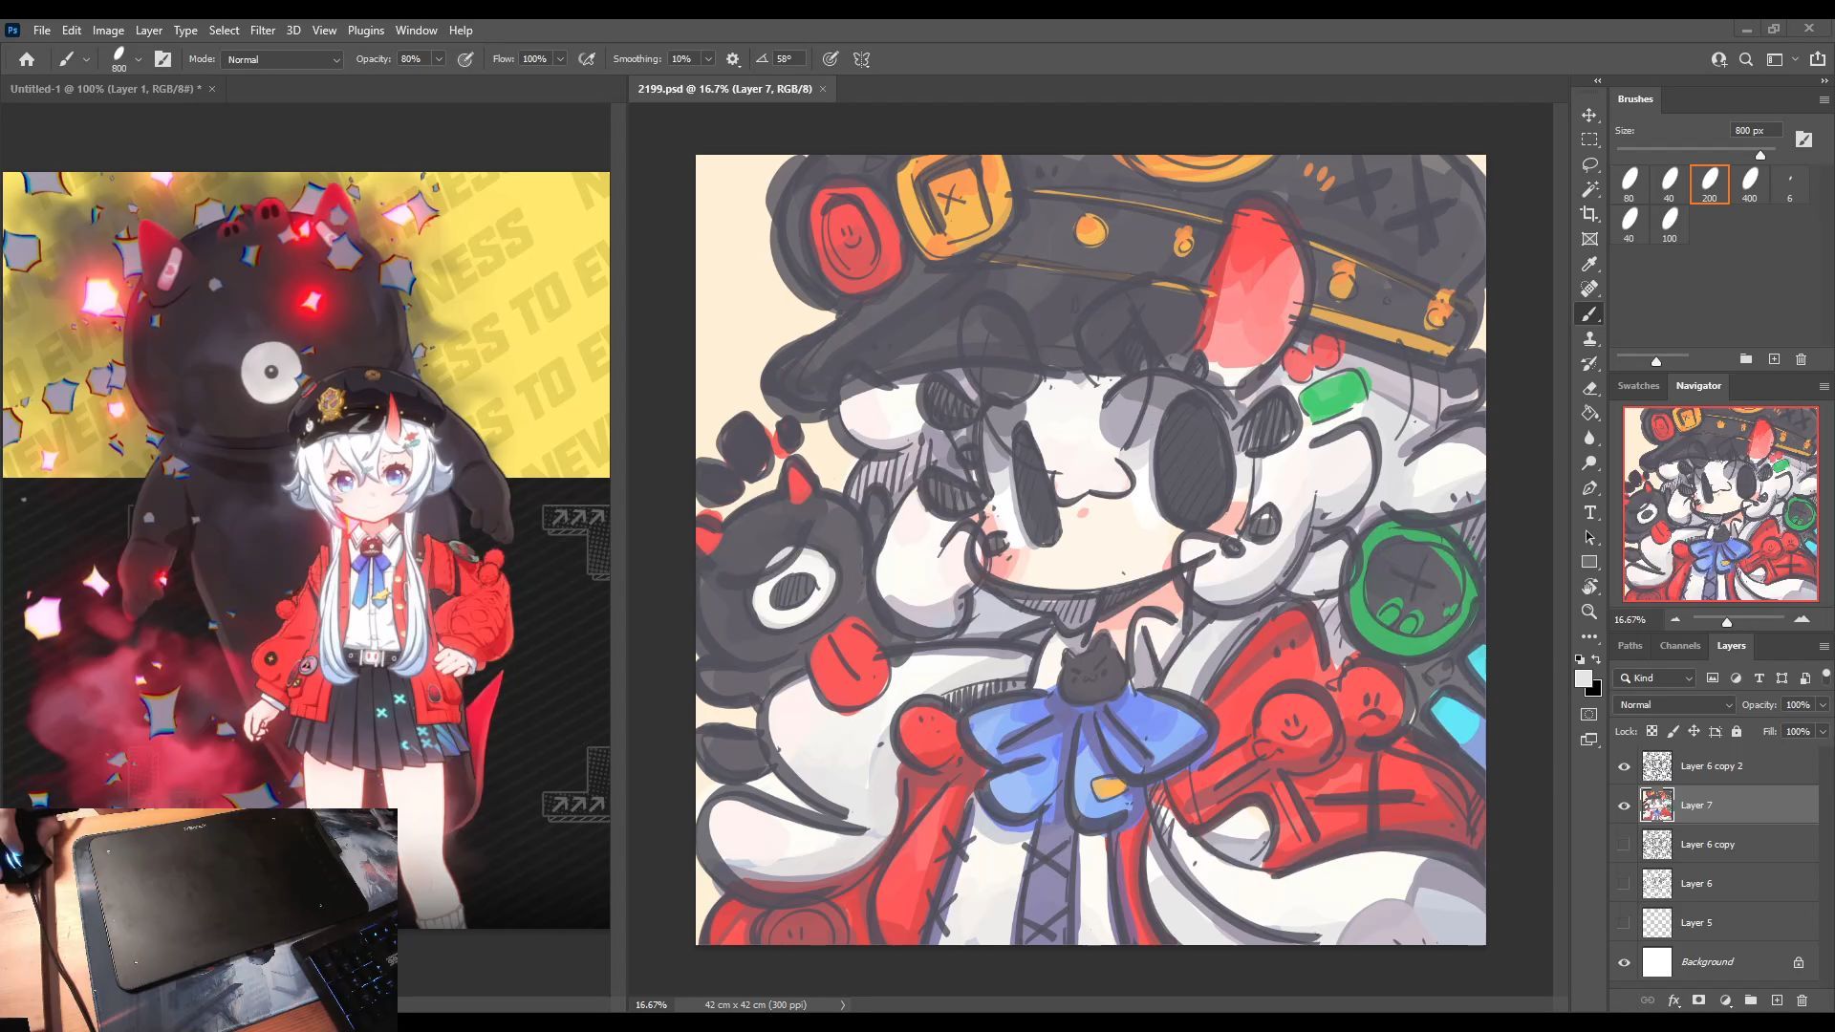Click the Navigator zoom slider handle
Image resolution: width=1835 pixels, height=1032 pixels.
click(x=1727, y=622)
